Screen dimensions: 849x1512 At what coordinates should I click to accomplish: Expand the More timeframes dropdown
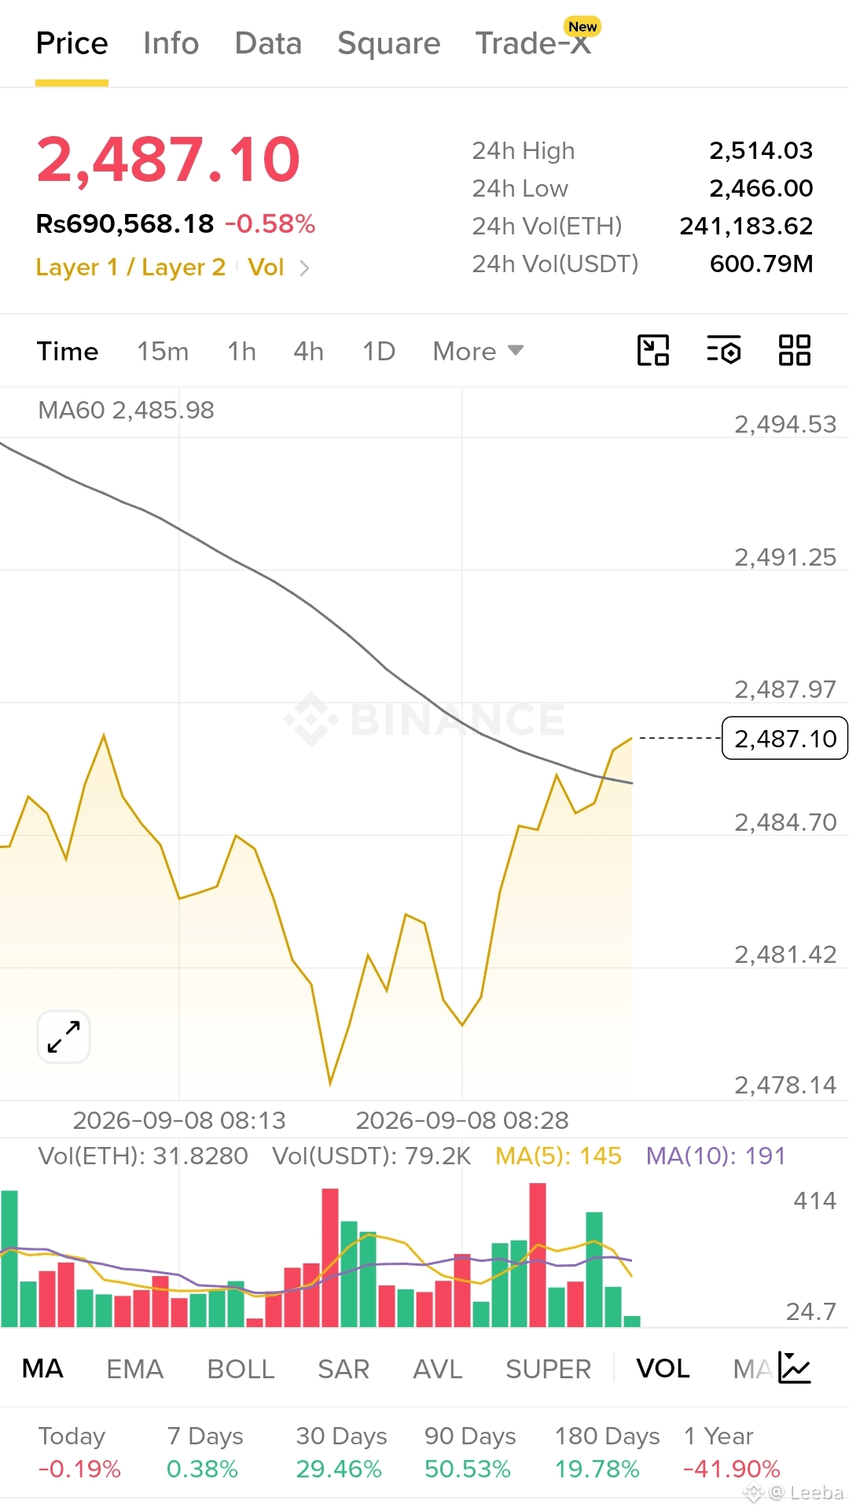click(x=478, y=351)
